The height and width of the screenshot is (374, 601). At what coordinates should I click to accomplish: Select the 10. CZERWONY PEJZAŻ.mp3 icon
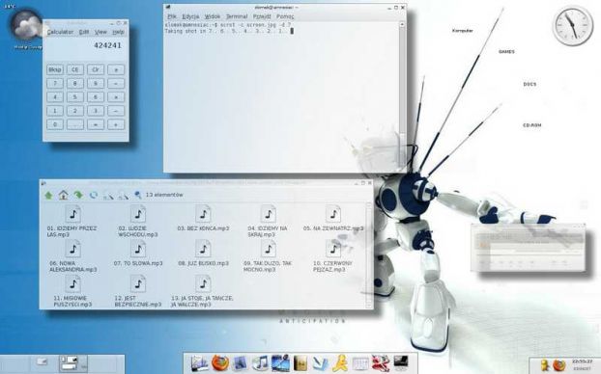[x=333, y=249]
